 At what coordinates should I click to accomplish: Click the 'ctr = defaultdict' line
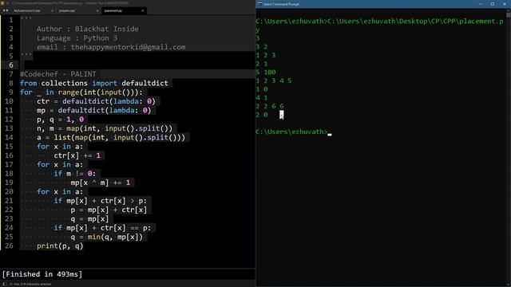click(x=96, y=101)
